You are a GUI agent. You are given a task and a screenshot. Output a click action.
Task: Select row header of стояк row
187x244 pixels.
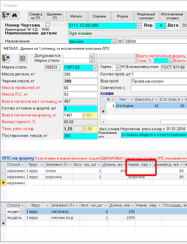(x=3, y=171)
